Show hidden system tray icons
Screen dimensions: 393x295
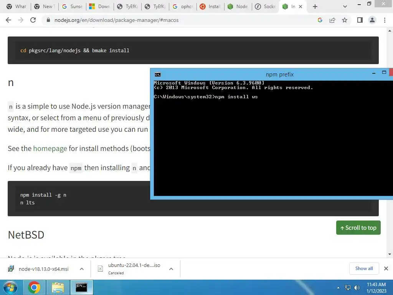(x=339, y=288)
